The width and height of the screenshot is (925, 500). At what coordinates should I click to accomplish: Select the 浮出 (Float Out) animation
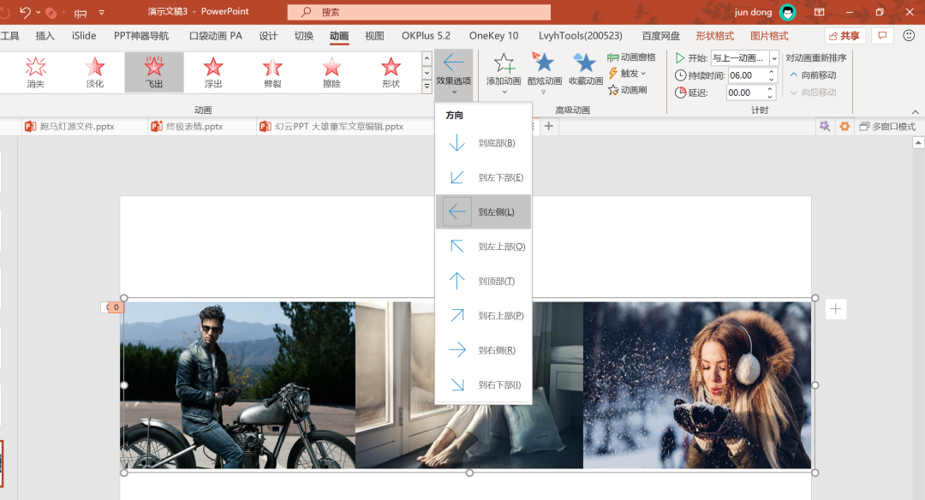[213, 72]
